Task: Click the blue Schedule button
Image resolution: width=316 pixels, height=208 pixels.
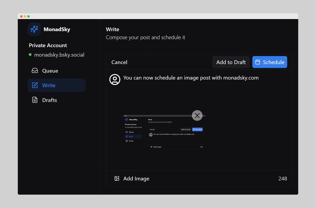Action: click(x=270, y=62)
